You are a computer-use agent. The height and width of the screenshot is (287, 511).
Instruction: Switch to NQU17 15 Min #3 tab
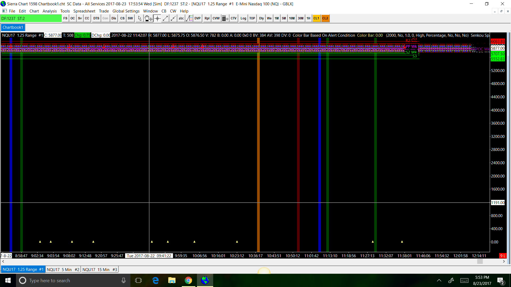(100, 269)
